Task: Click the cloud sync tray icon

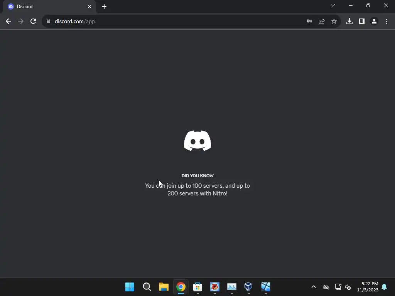Action: pyautogui.click(x=326, y=287)
